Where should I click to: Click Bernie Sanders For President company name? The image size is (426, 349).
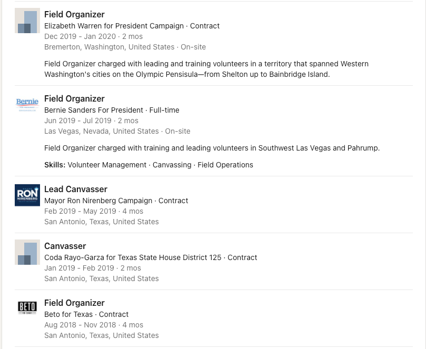click(93, 110)
